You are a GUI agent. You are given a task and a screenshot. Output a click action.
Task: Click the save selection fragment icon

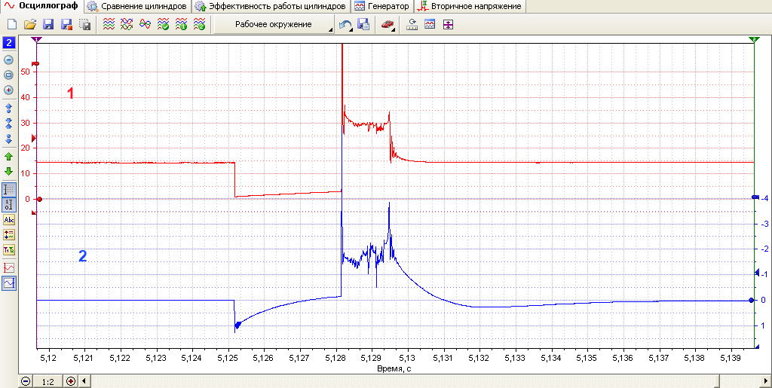84,24
